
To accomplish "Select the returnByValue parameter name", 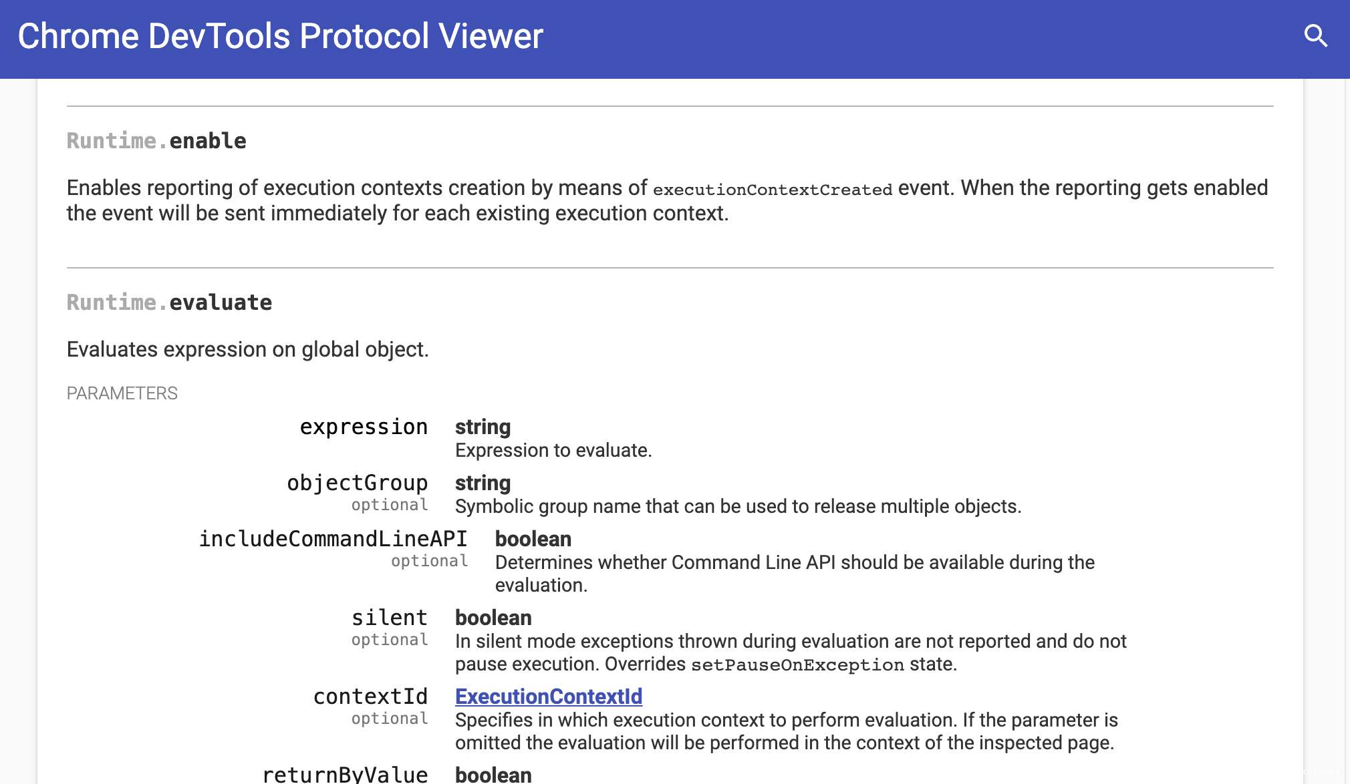I will pos(345,775).
